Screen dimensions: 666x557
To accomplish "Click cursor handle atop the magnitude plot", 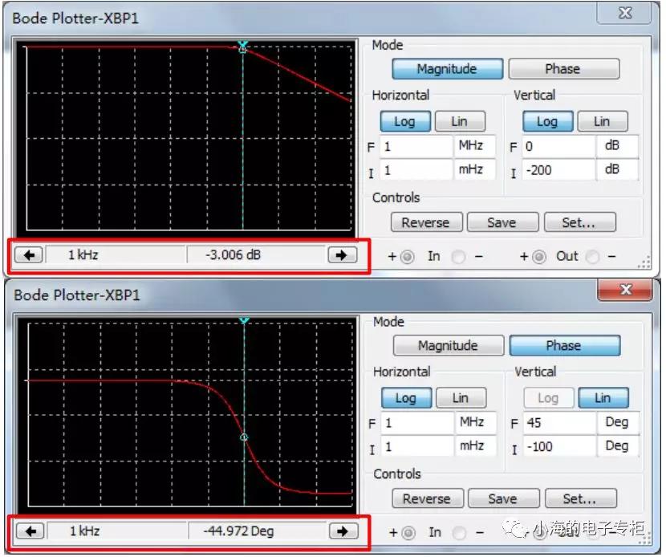I will (242, 45).
